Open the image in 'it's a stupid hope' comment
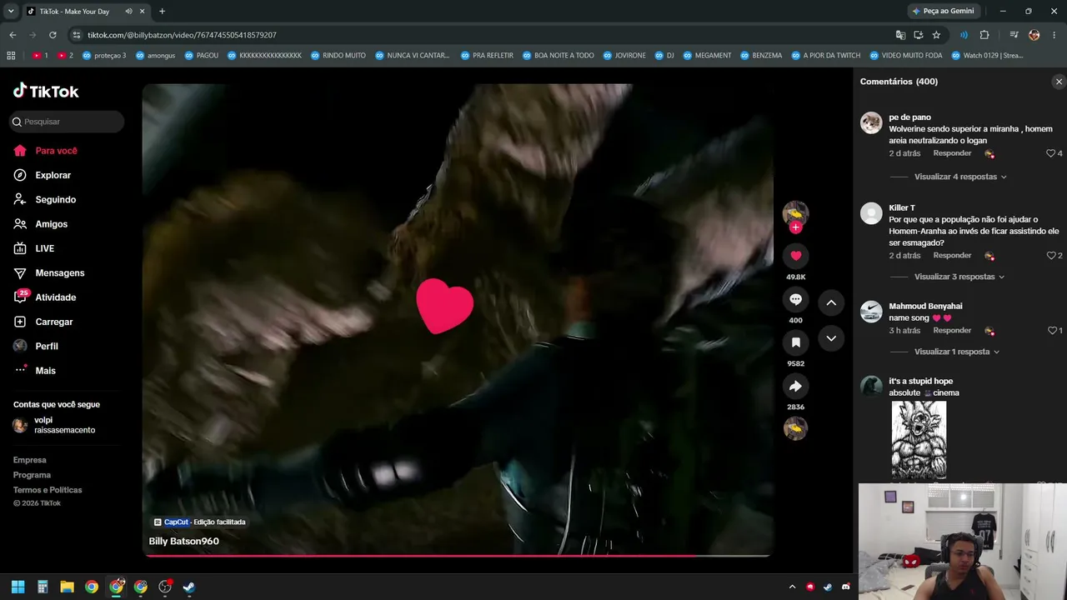Viewport: 1067px width, 600px height. (x=919, y=440)
